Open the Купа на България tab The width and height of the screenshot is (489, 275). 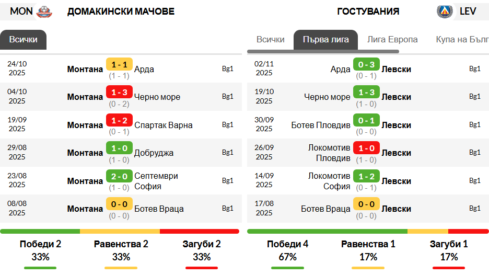click(462, 40)
